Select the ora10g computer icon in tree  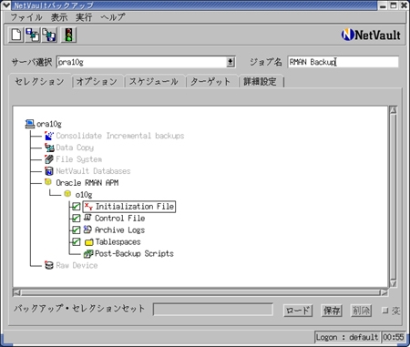pyautogui.click(x=30, y=124)
